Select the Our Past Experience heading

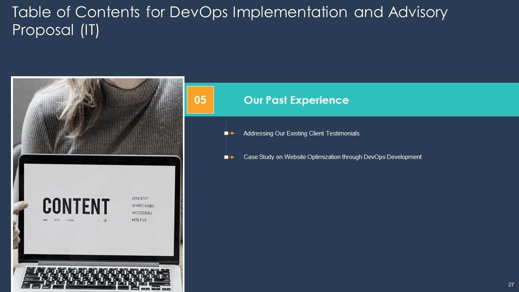[x=296, y=100]
